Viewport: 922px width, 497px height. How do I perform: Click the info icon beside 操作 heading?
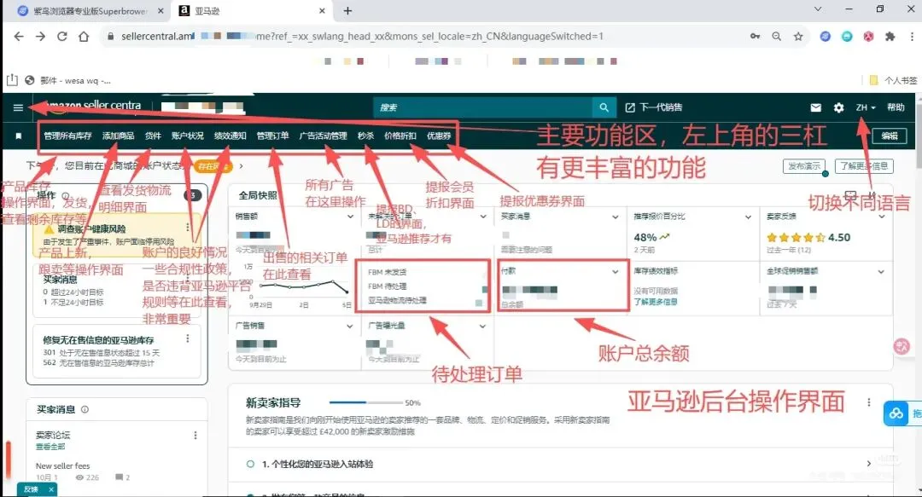65,195
